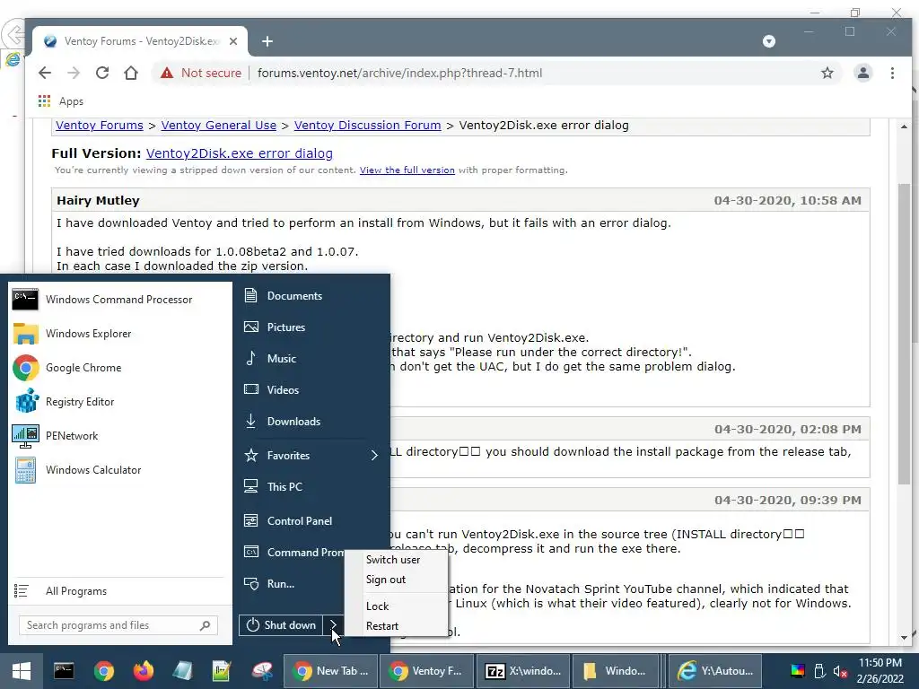Switch to 7-Zip X:\windo... taskbar window

coord(523,671)
